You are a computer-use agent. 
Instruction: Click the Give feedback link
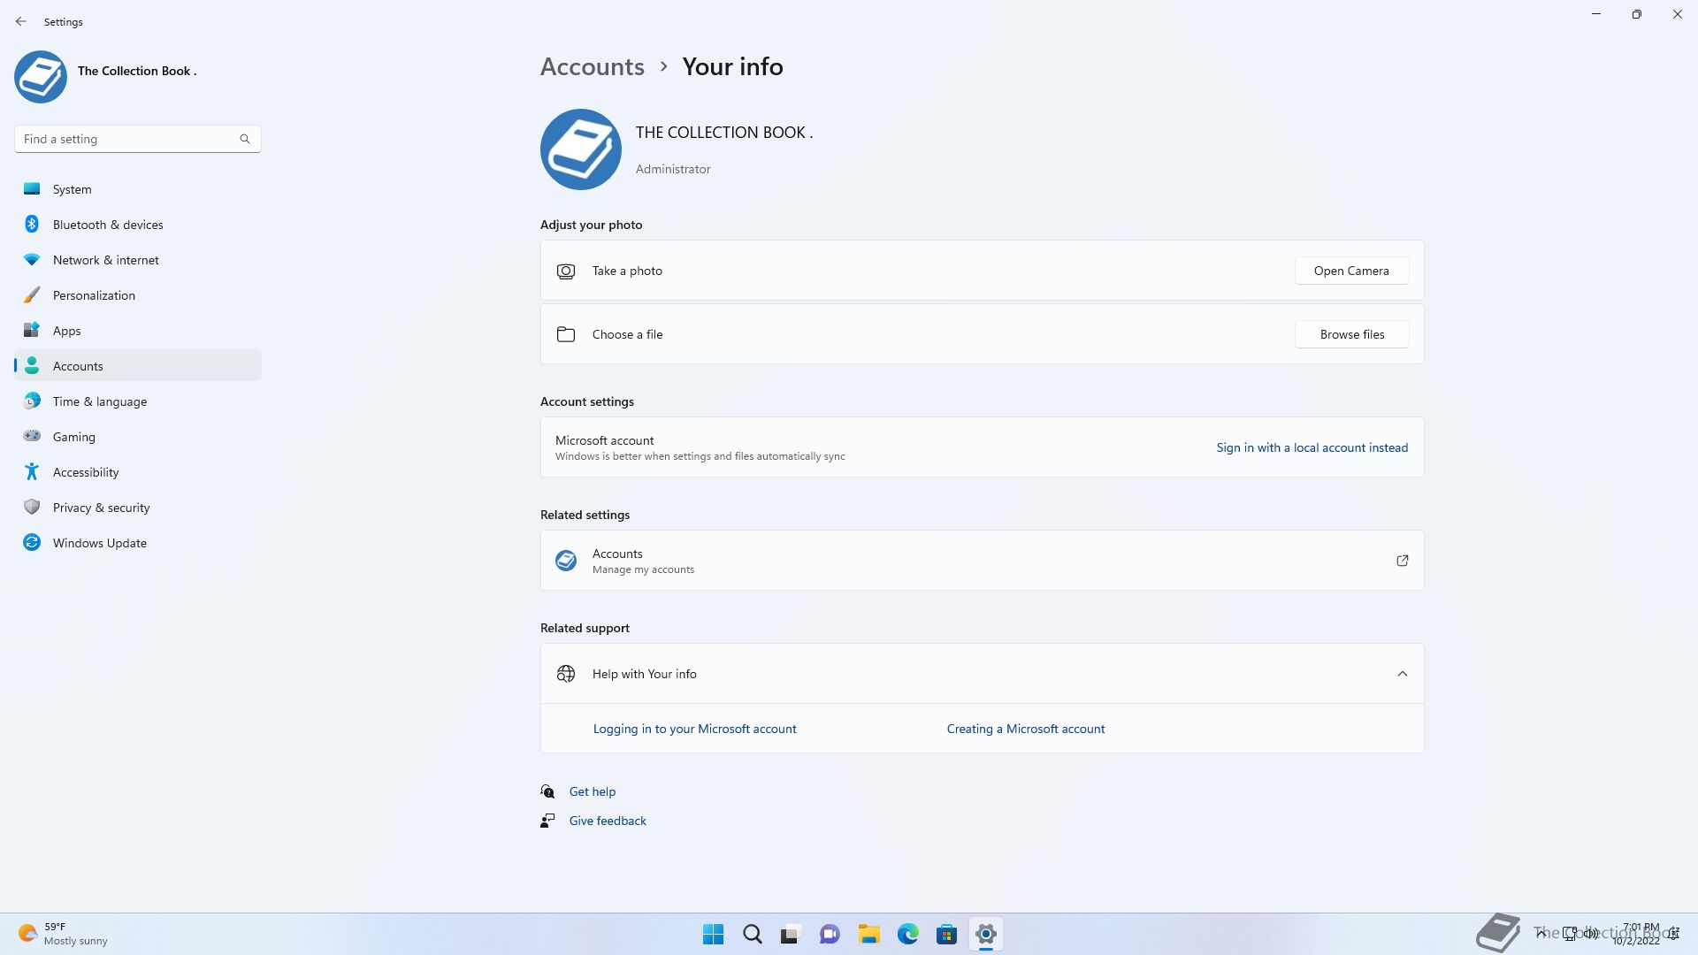click(608, 821)
